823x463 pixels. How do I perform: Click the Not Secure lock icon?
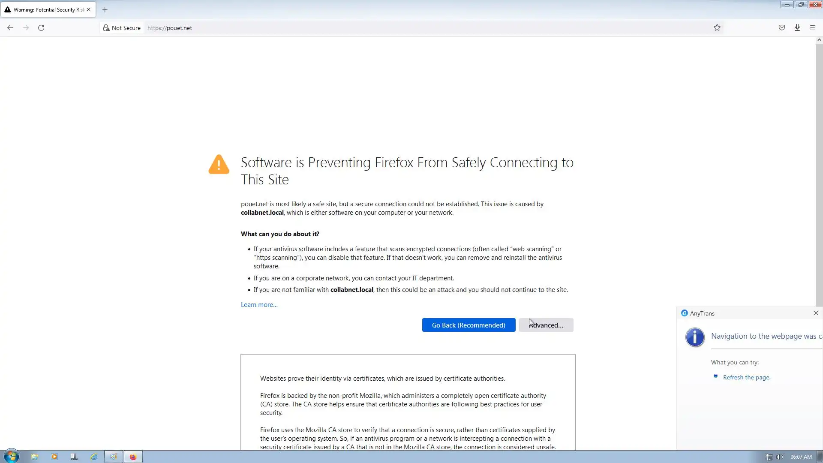[106, 28]
